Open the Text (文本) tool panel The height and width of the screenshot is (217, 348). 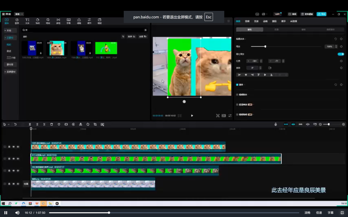coord(27,21)
